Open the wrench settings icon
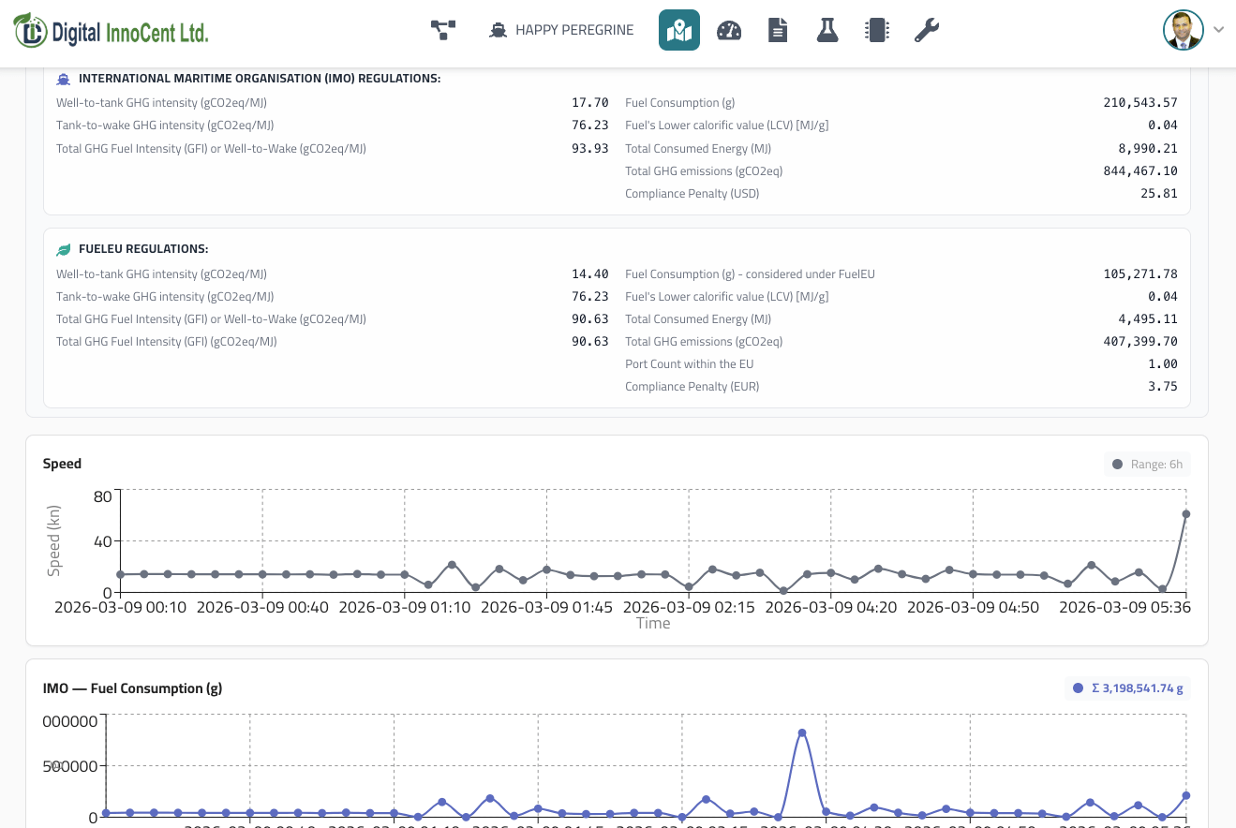 point(927,30)
